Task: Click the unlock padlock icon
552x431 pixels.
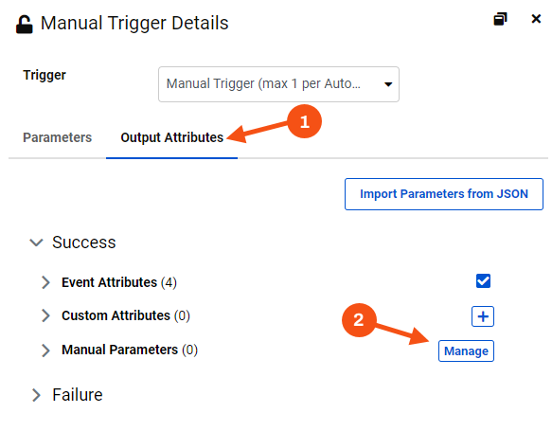Action: click(x=25, y=25)
